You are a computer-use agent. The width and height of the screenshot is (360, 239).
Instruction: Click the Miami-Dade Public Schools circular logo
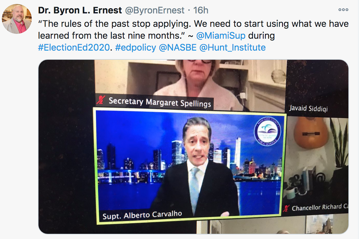267,132
